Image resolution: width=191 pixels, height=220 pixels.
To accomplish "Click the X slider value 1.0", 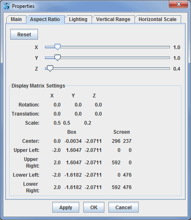I will point(177,47).
